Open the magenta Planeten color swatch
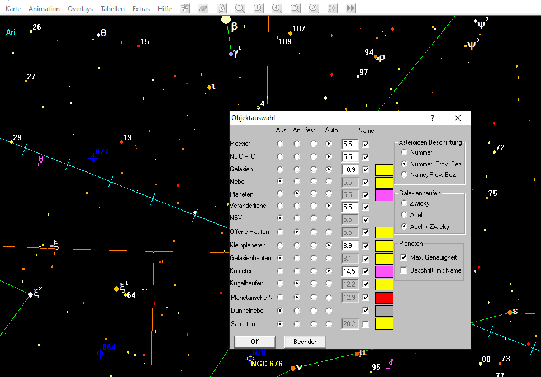 tap(384, 195)
